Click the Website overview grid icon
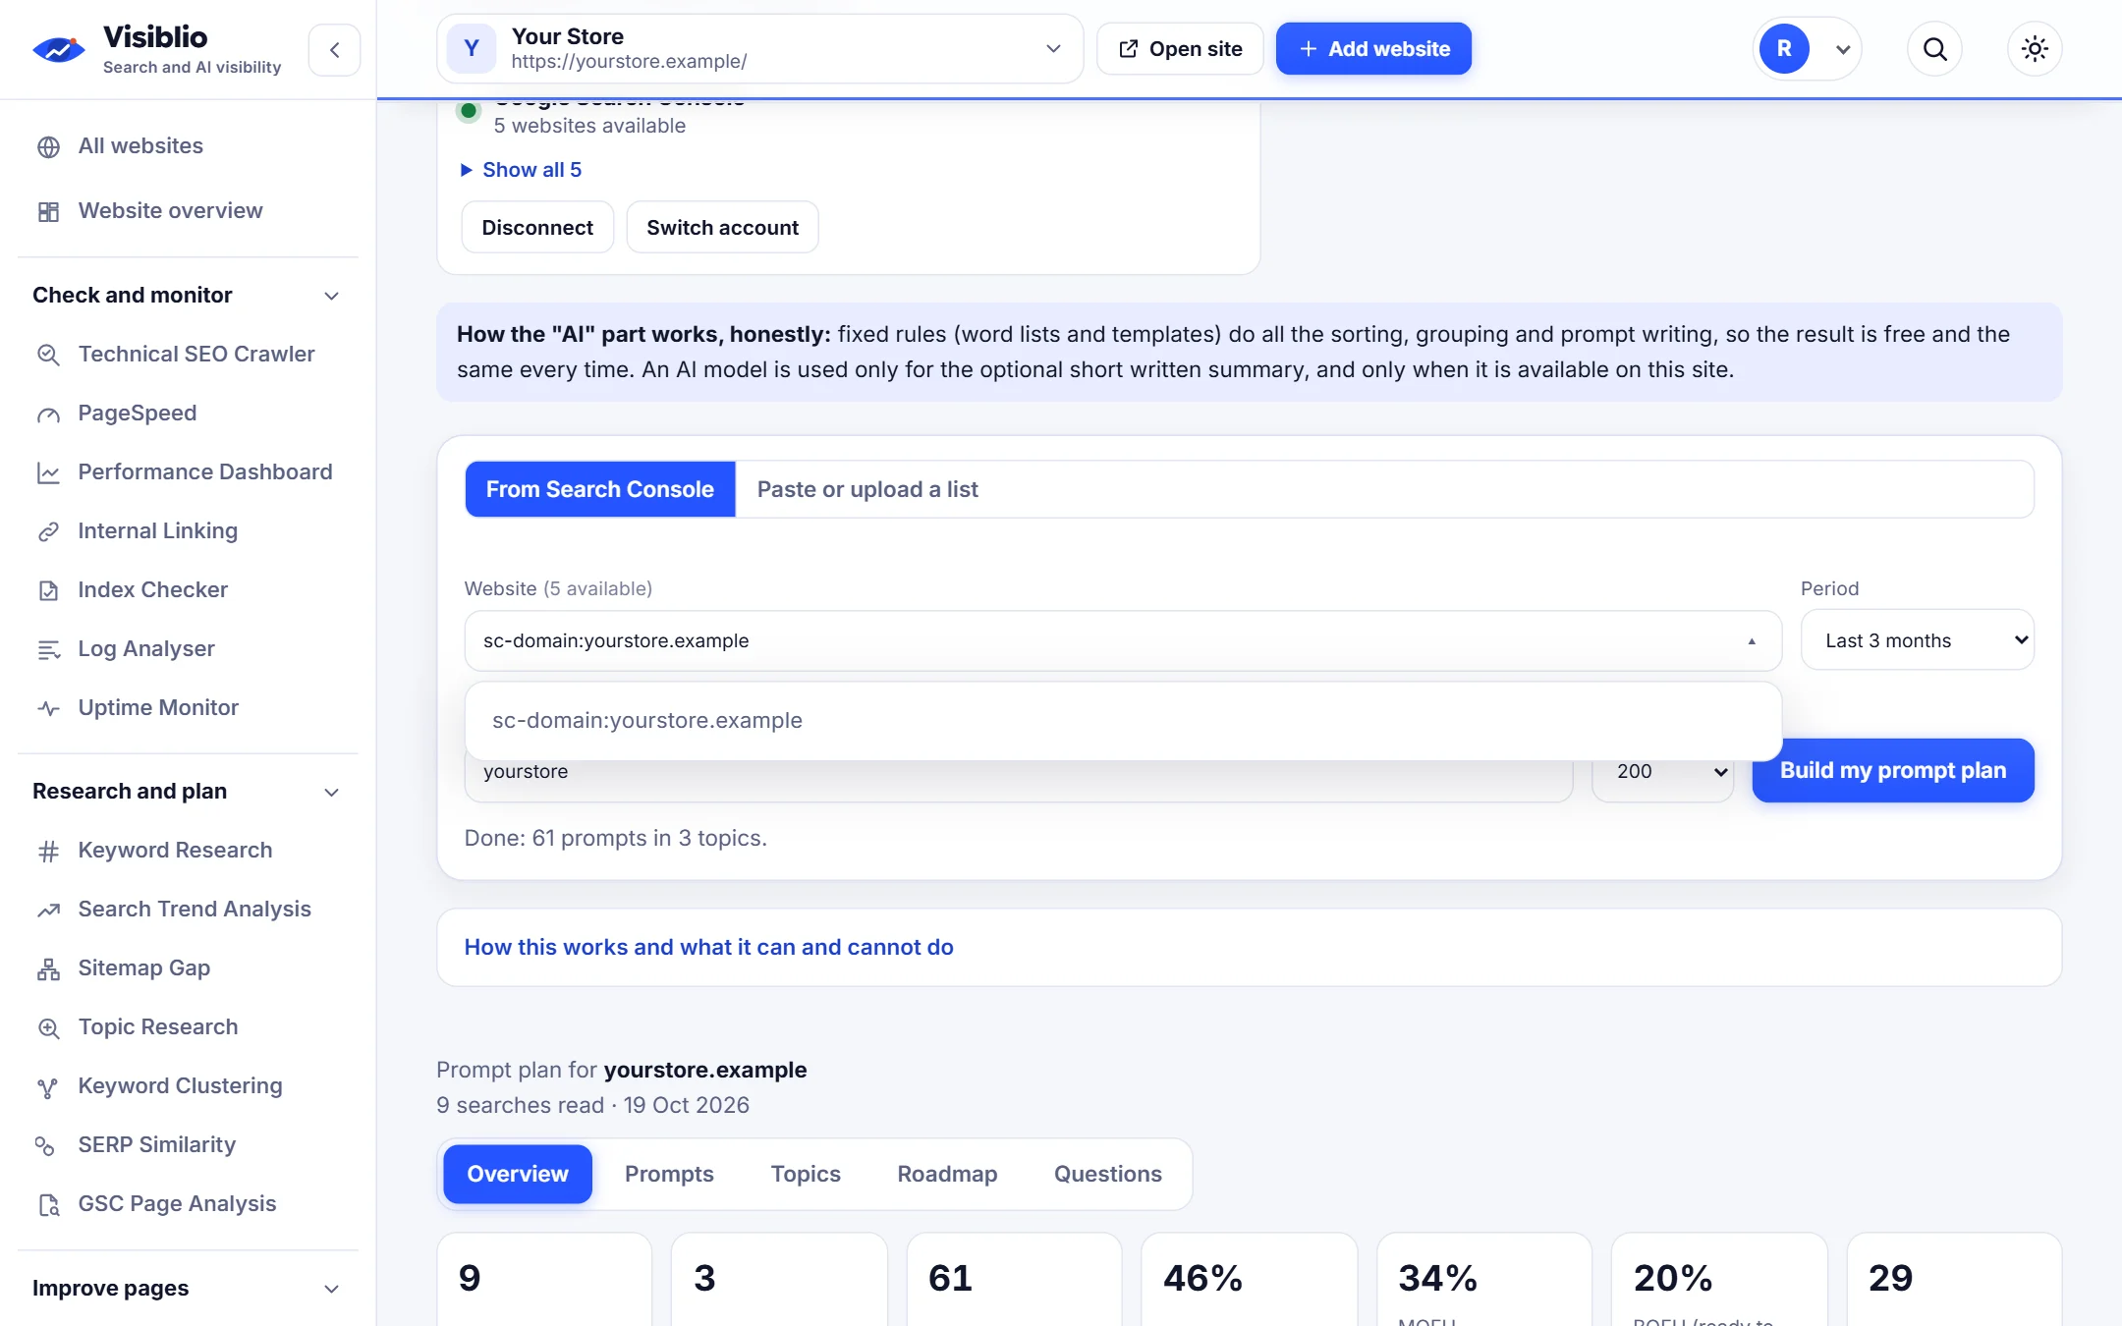The image size is (2122, 1326). pyautogui.click(x=48, y=211)
